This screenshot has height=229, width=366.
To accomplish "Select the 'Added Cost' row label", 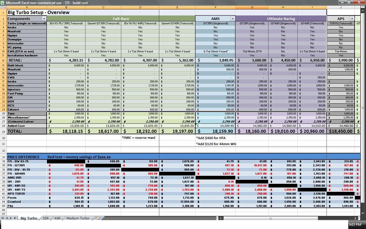I will (x=27, y=126).
